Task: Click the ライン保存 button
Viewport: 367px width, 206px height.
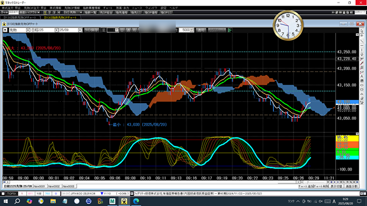Action: (91, 30)
